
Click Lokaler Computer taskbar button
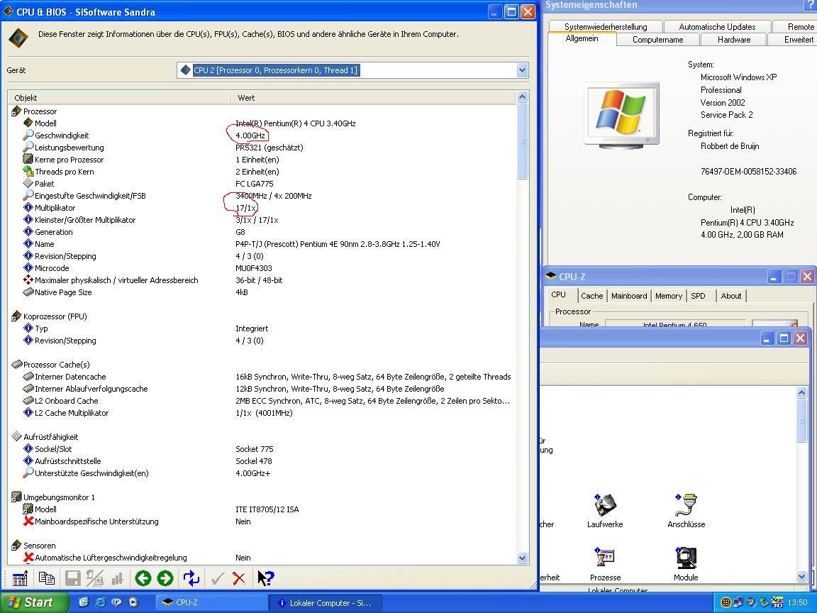pos(325,602)
